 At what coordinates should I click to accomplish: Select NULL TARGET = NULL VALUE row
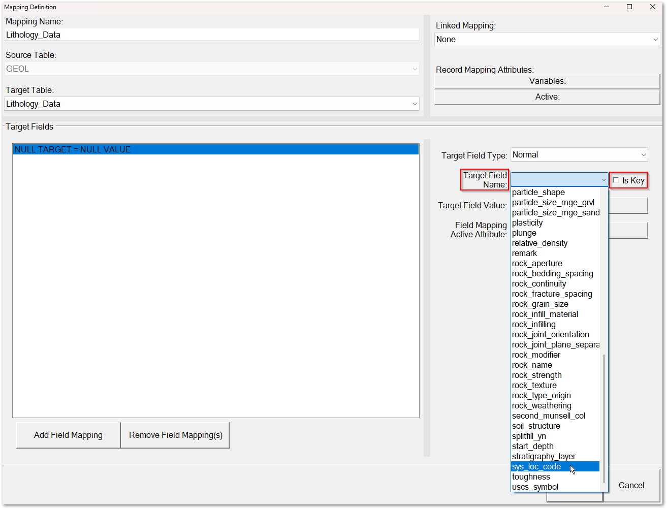215,149
